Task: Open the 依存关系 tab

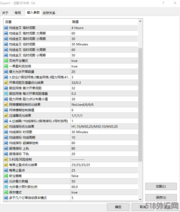Action: pos(49,13)
